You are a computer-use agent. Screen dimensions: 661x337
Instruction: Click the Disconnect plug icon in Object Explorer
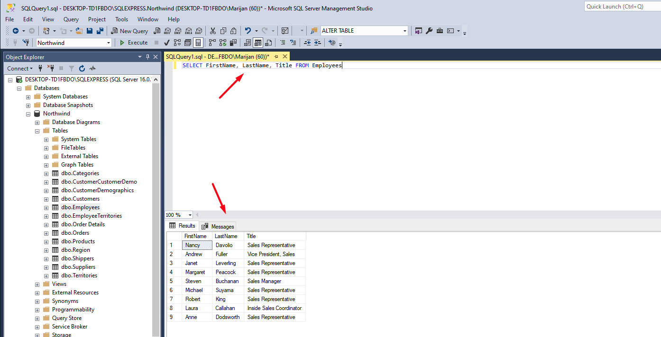tap(51, 68)
